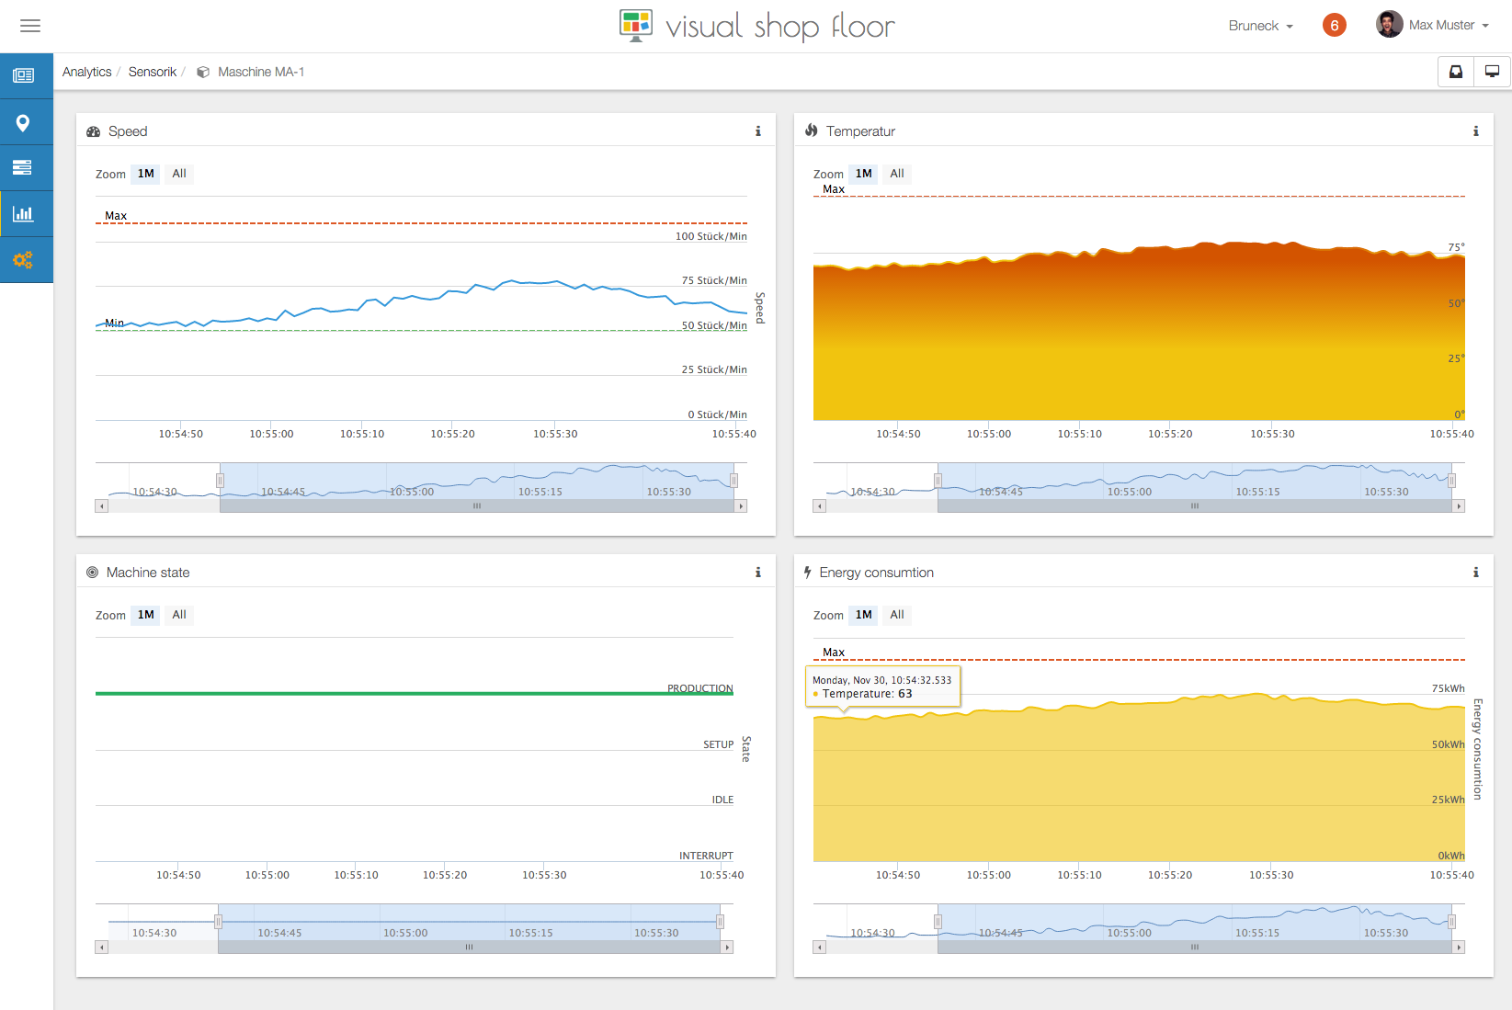Click the Machine state navigator right handle
1512x1010 pixels.
tap(720, 922)
